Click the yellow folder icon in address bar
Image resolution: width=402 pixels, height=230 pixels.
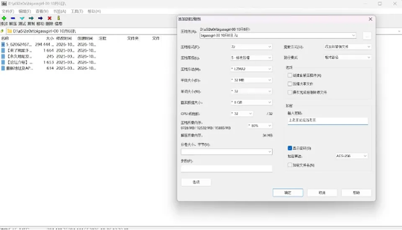[10, 31]
